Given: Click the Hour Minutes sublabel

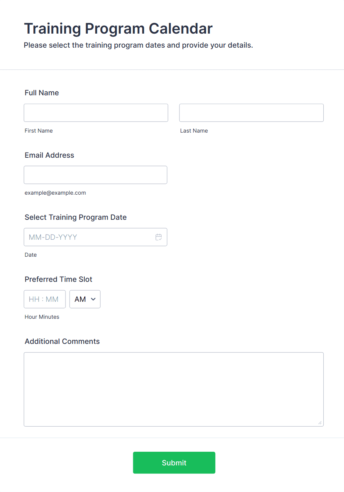Looking at the screenshot, I should pyautogui.click(x=42, y=317).
